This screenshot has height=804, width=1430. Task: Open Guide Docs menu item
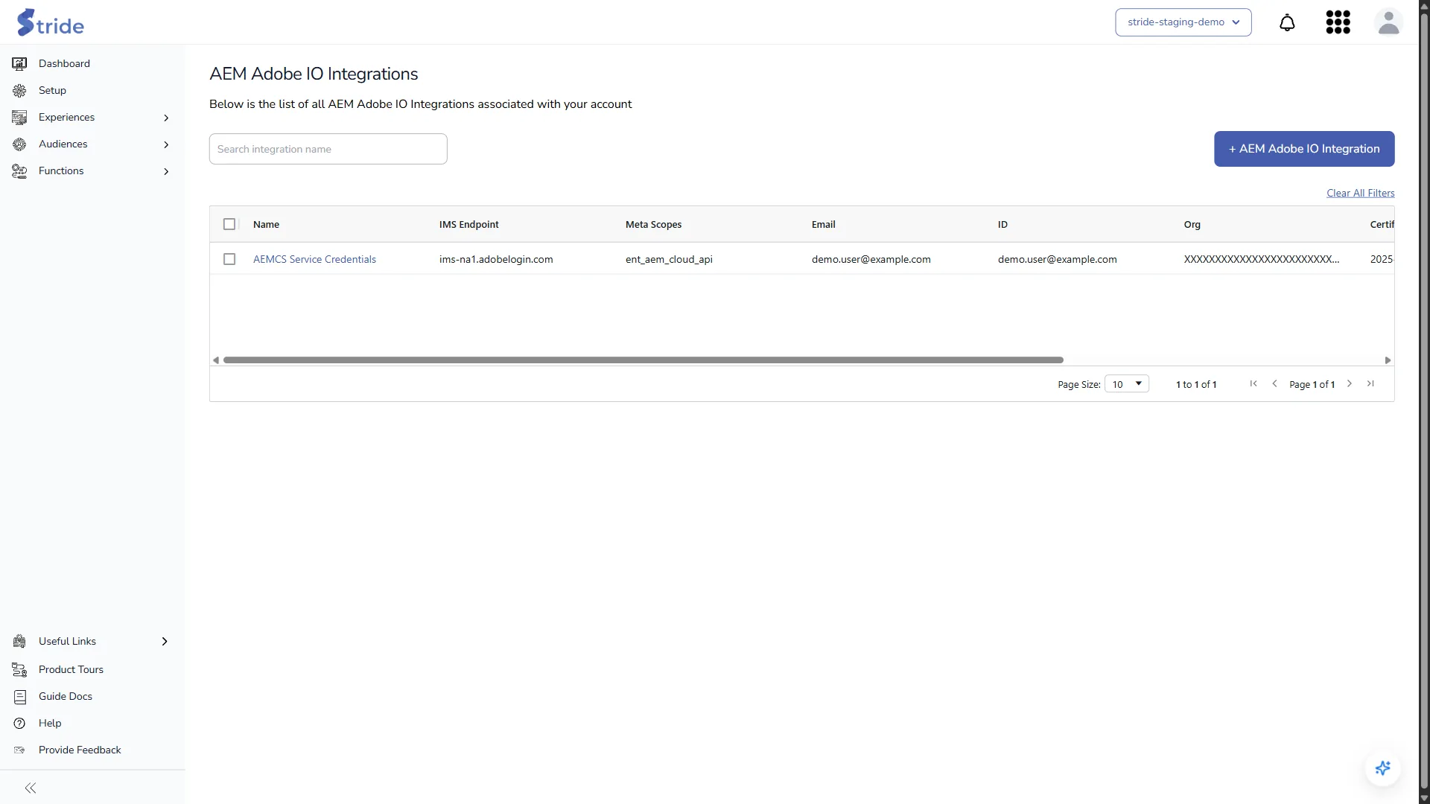point(66,697)
